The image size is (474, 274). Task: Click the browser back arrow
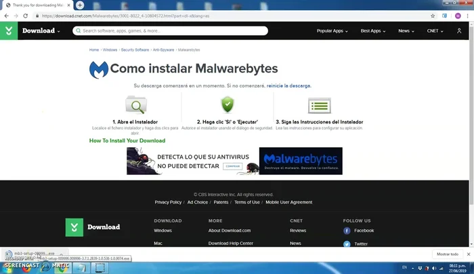click(x=6, y=16)
